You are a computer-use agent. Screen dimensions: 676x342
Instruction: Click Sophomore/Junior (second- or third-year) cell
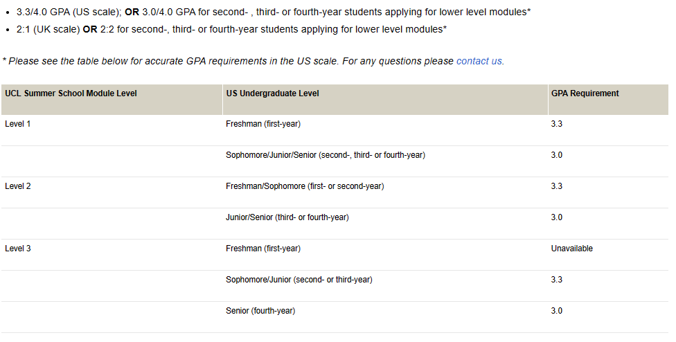(x=299, y=280)
